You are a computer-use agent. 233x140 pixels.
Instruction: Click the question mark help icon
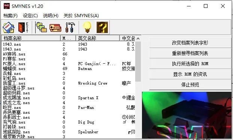coord(102,27)
